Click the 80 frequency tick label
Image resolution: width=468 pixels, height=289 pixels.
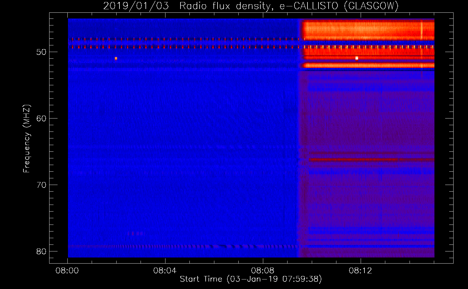point(41,251)
